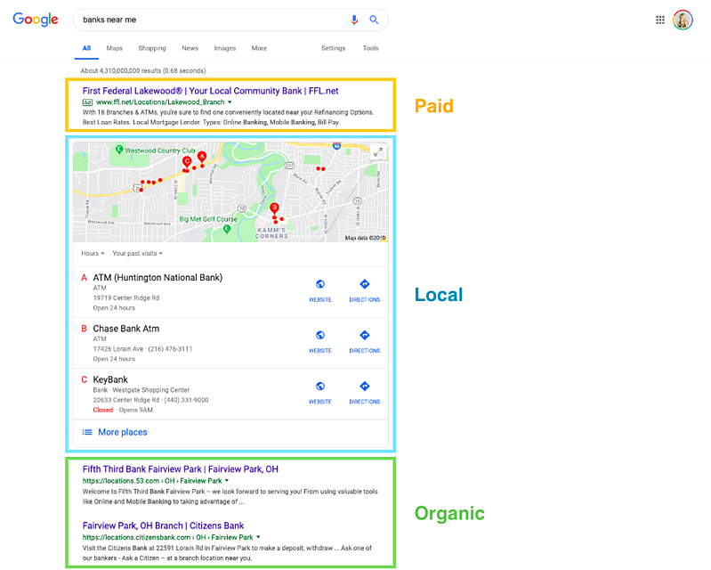Image resolution: width=711 pixels, height=570 pixels.
Task: Start voice search with the microphone icon
Action: coord(354,20)
